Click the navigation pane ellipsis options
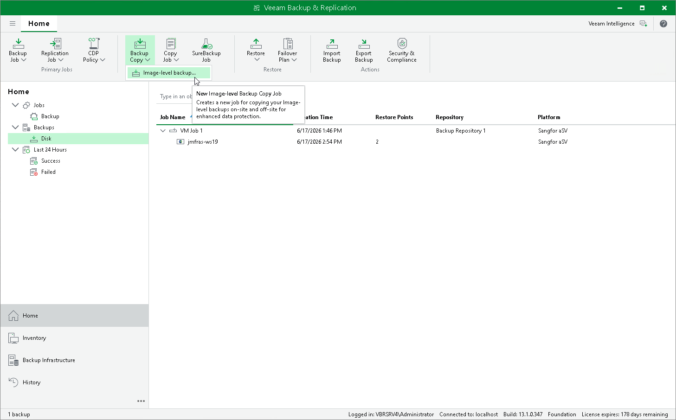The height and width of the screenshot is (420, 676). [x=141, y=401]
